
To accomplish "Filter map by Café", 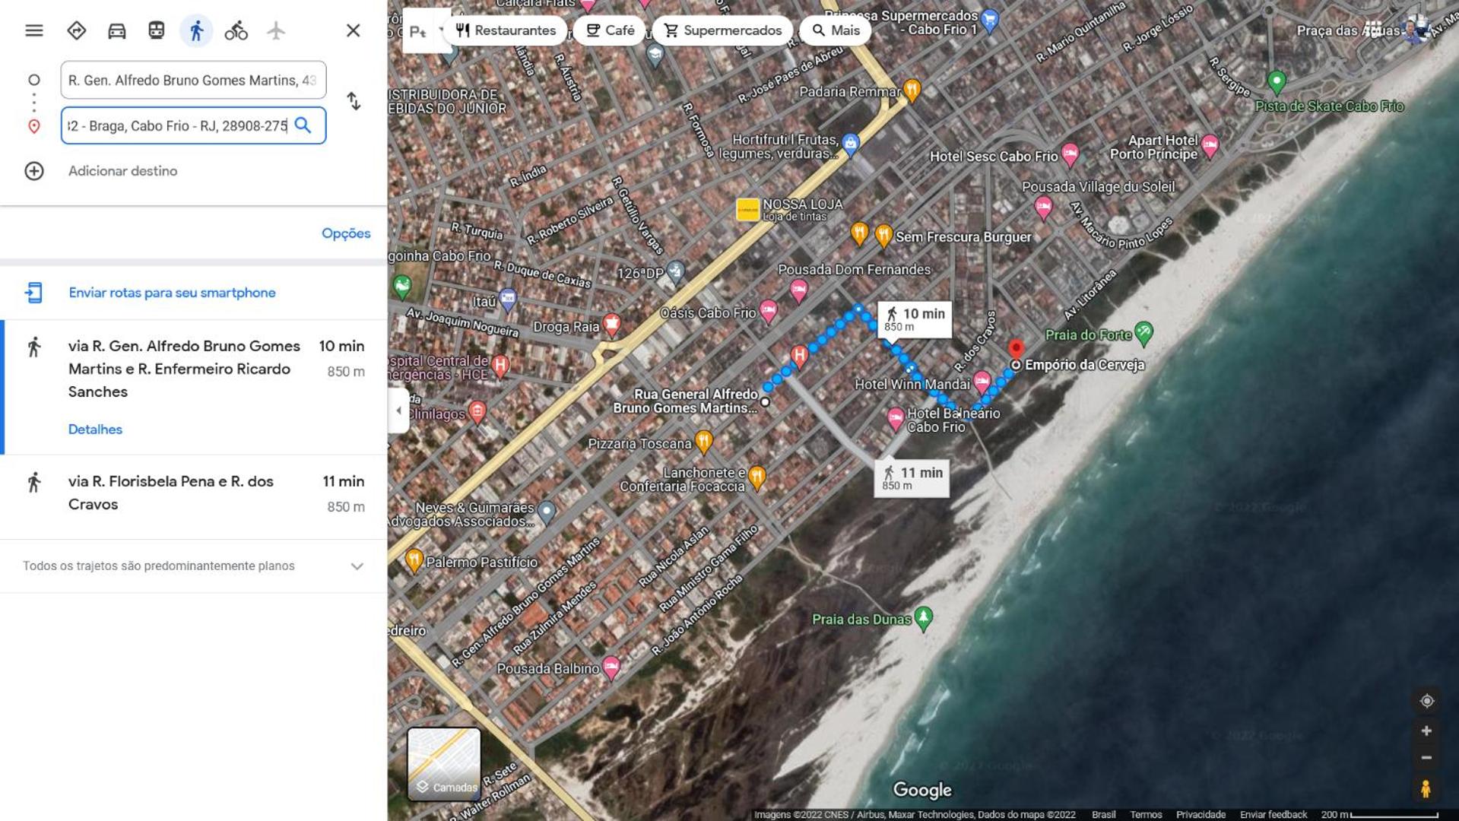I will point(610,30).
